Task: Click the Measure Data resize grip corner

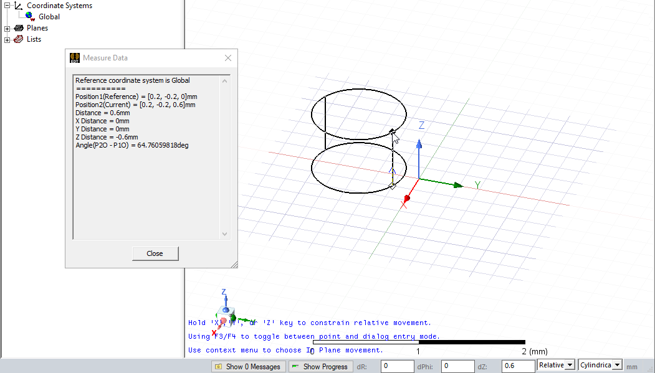Action: pos(234,265)
